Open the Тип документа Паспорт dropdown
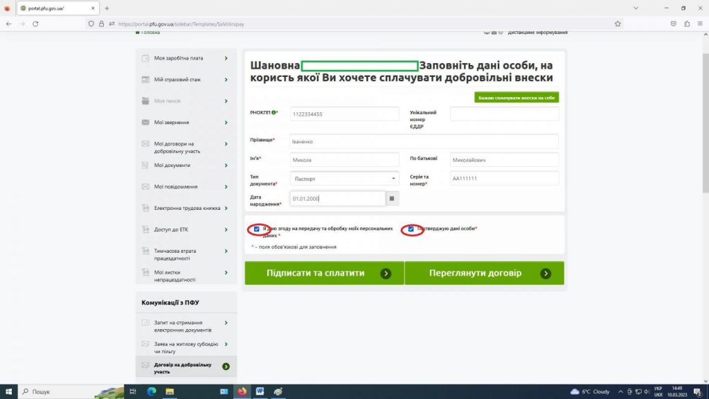Viewport: 709px width, 399px height. click(x=344, y=179)
